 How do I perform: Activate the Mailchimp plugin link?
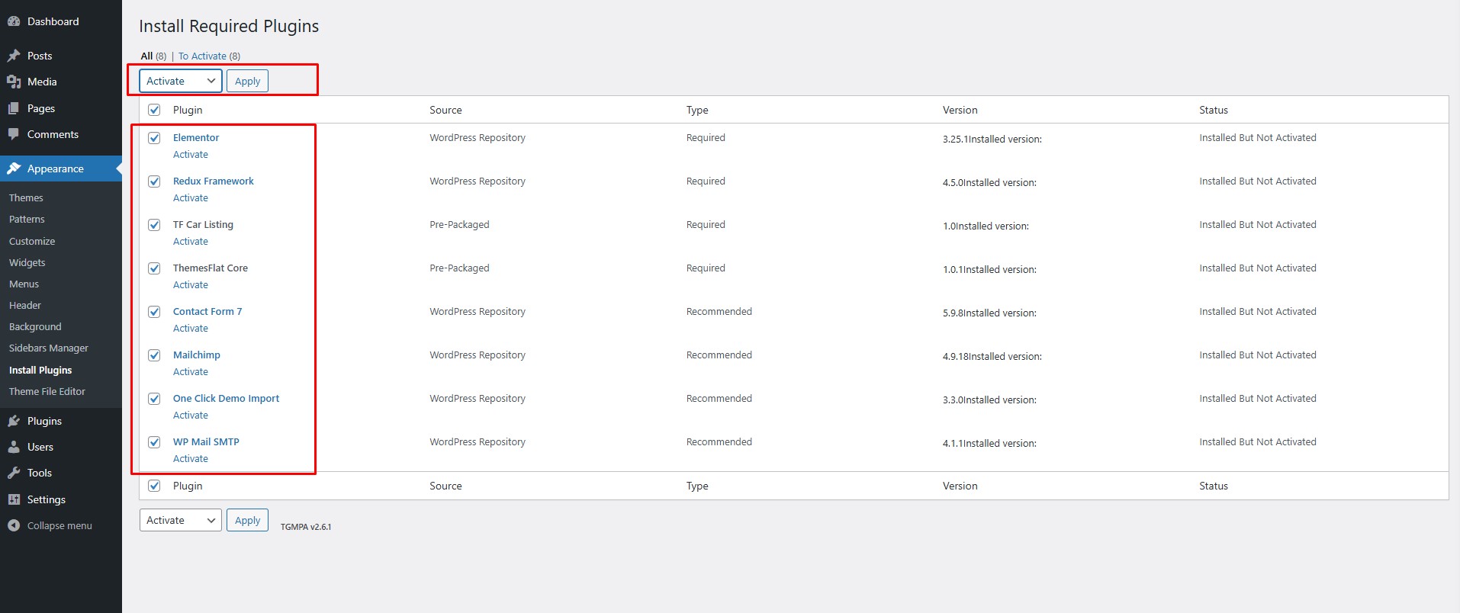click(191, 372)
